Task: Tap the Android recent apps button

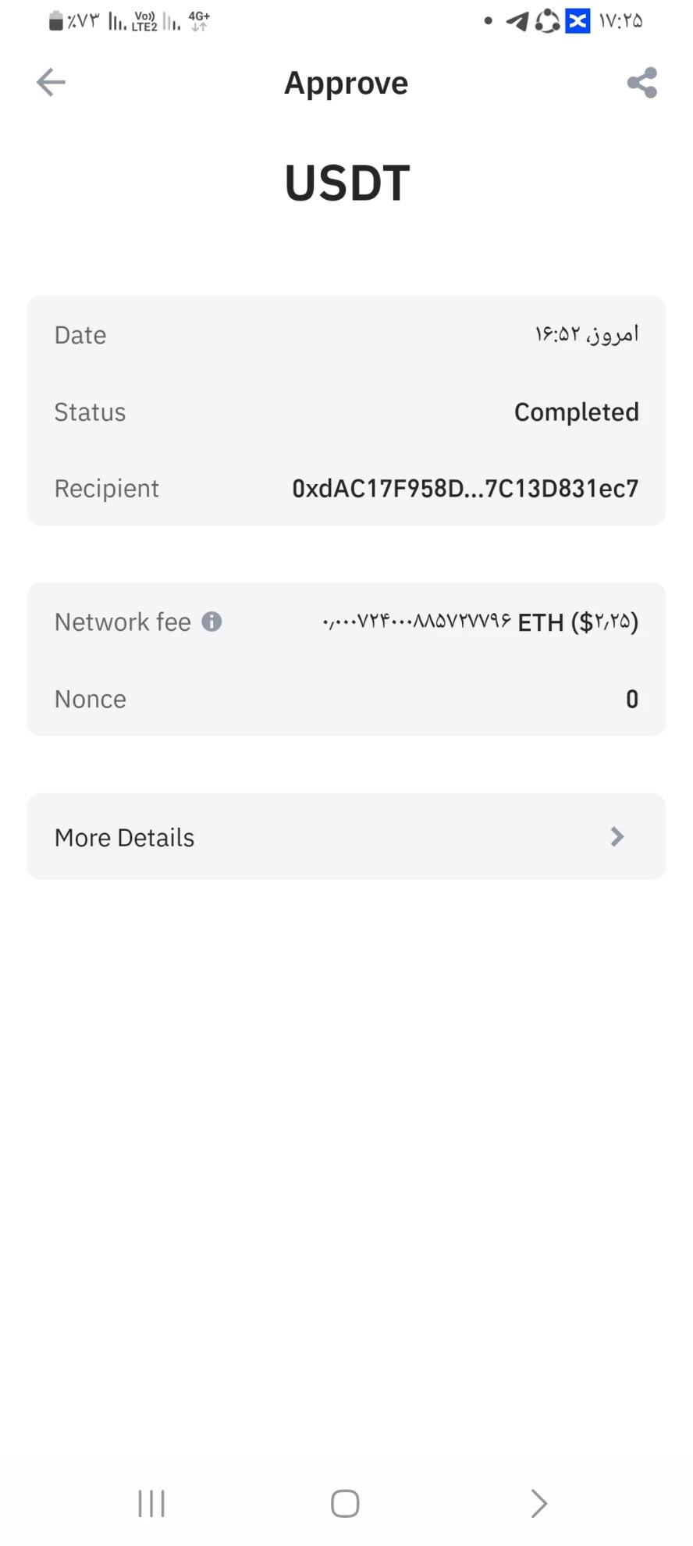Action: [151, 1503]
